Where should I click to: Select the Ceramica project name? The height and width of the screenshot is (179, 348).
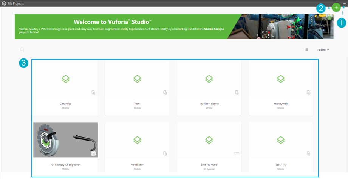[65, 104]
